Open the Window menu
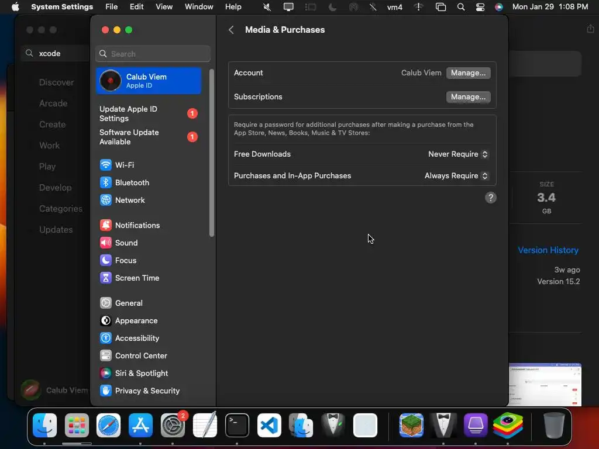 [199, 7]
